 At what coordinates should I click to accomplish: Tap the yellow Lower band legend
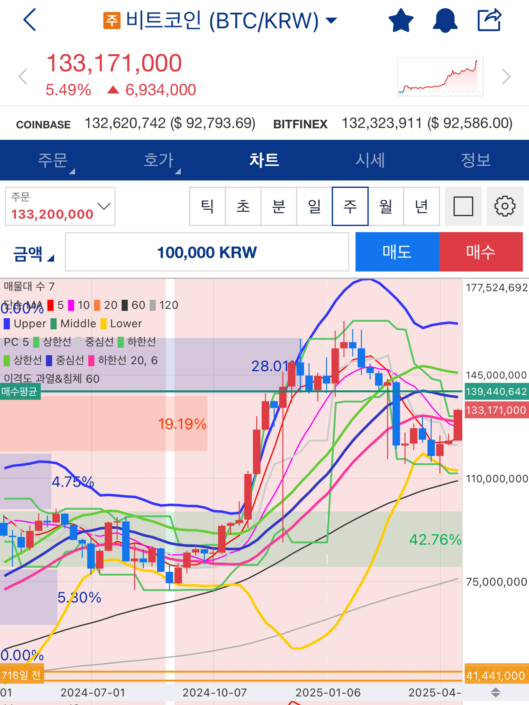121,324
